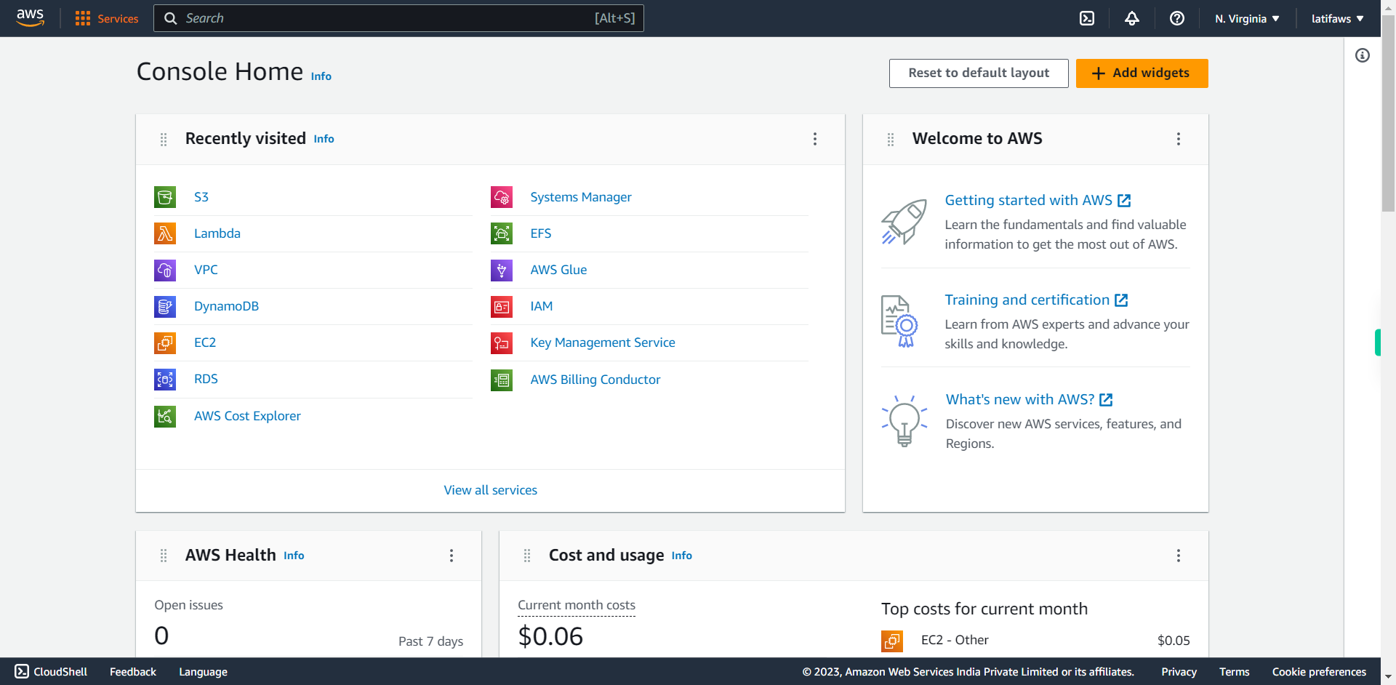Open the S3 service link
The width and height of the screenshot is (1396, 685).
[x=201, y=197]
